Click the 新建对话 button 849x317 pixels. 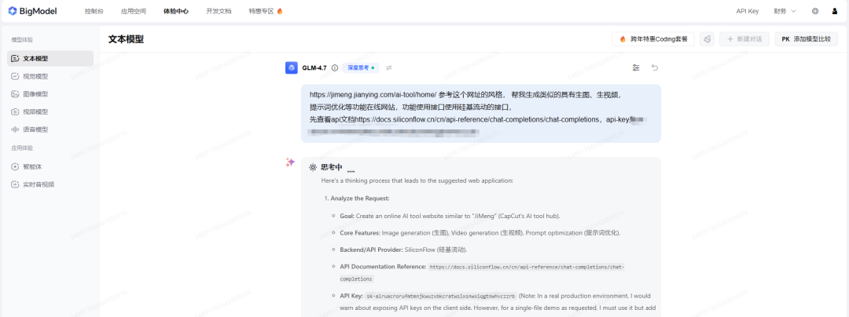(x=744, y=39)
